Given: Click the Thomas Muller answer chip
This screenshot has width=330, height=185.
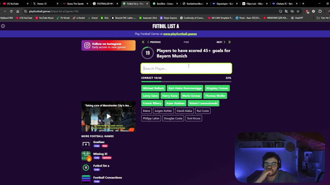Looking at the screenshot, I should pyautogui.click(x=215, y=96).
